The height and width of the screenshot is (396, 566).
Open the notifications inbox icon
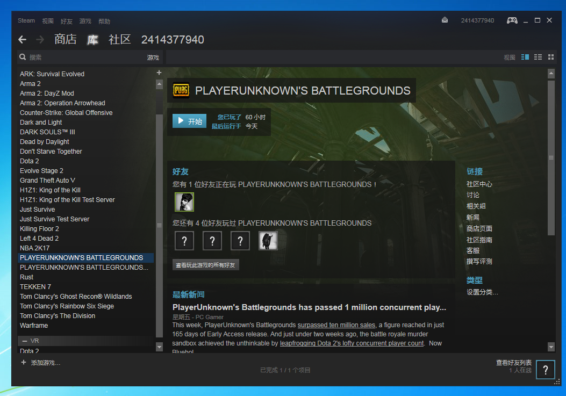[x=445, y=20]
